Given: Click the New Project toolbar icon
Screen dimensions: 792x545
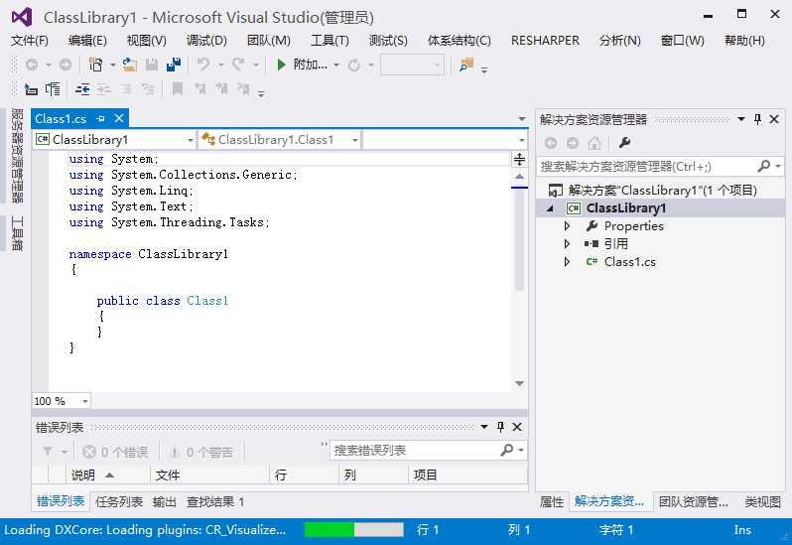Looking at the screenshot, I should (x=95, y=65).
